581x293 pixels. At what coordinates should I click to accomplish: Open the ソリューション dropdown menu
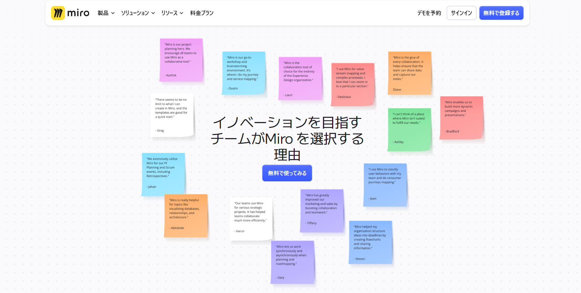[x=138, y=13]
